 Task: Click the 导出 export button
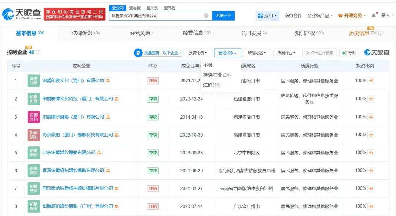pos(349,53)
